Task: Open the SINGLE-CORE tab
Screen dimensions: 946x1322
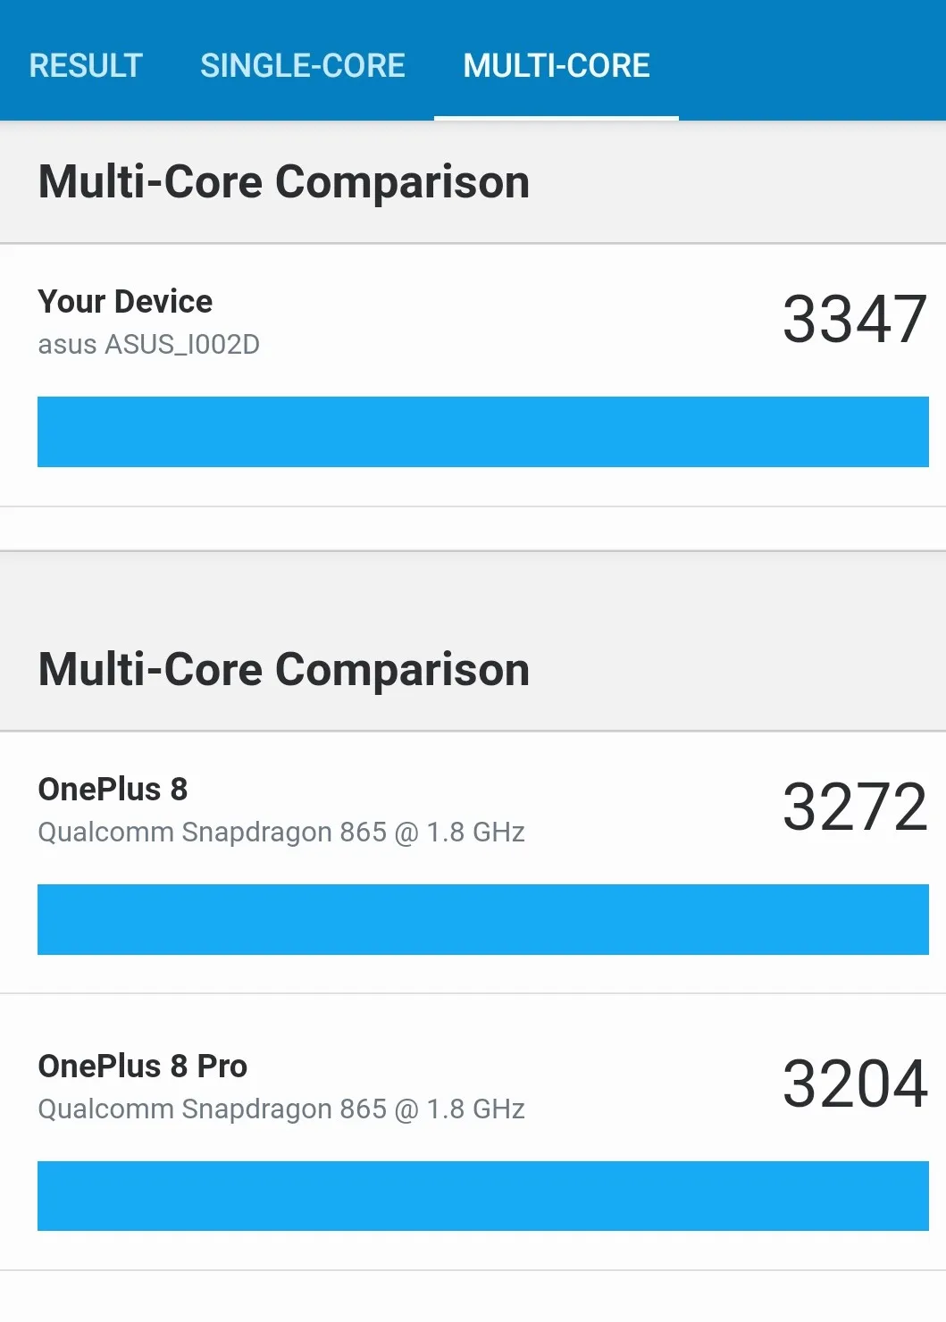Action: tap(303, 65)
